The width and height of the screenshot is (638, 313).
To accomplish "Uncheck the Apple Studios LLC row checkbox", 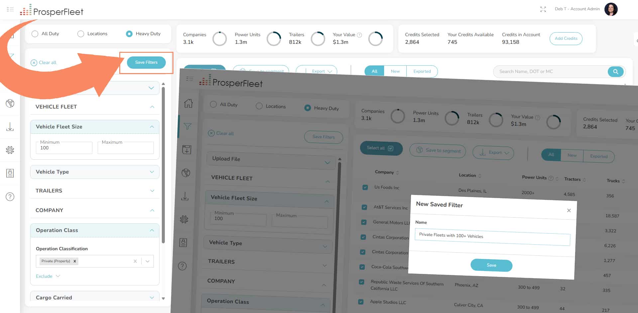I will [361, 302].
